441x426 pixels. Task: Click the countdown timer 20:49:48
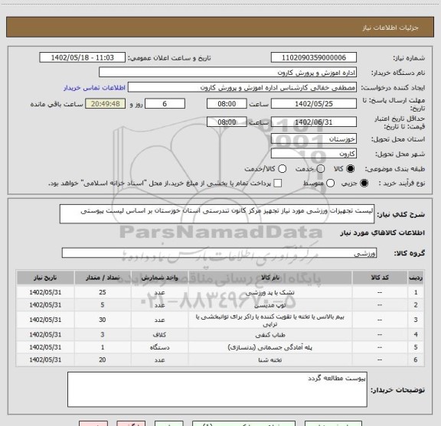coord(106,104)
